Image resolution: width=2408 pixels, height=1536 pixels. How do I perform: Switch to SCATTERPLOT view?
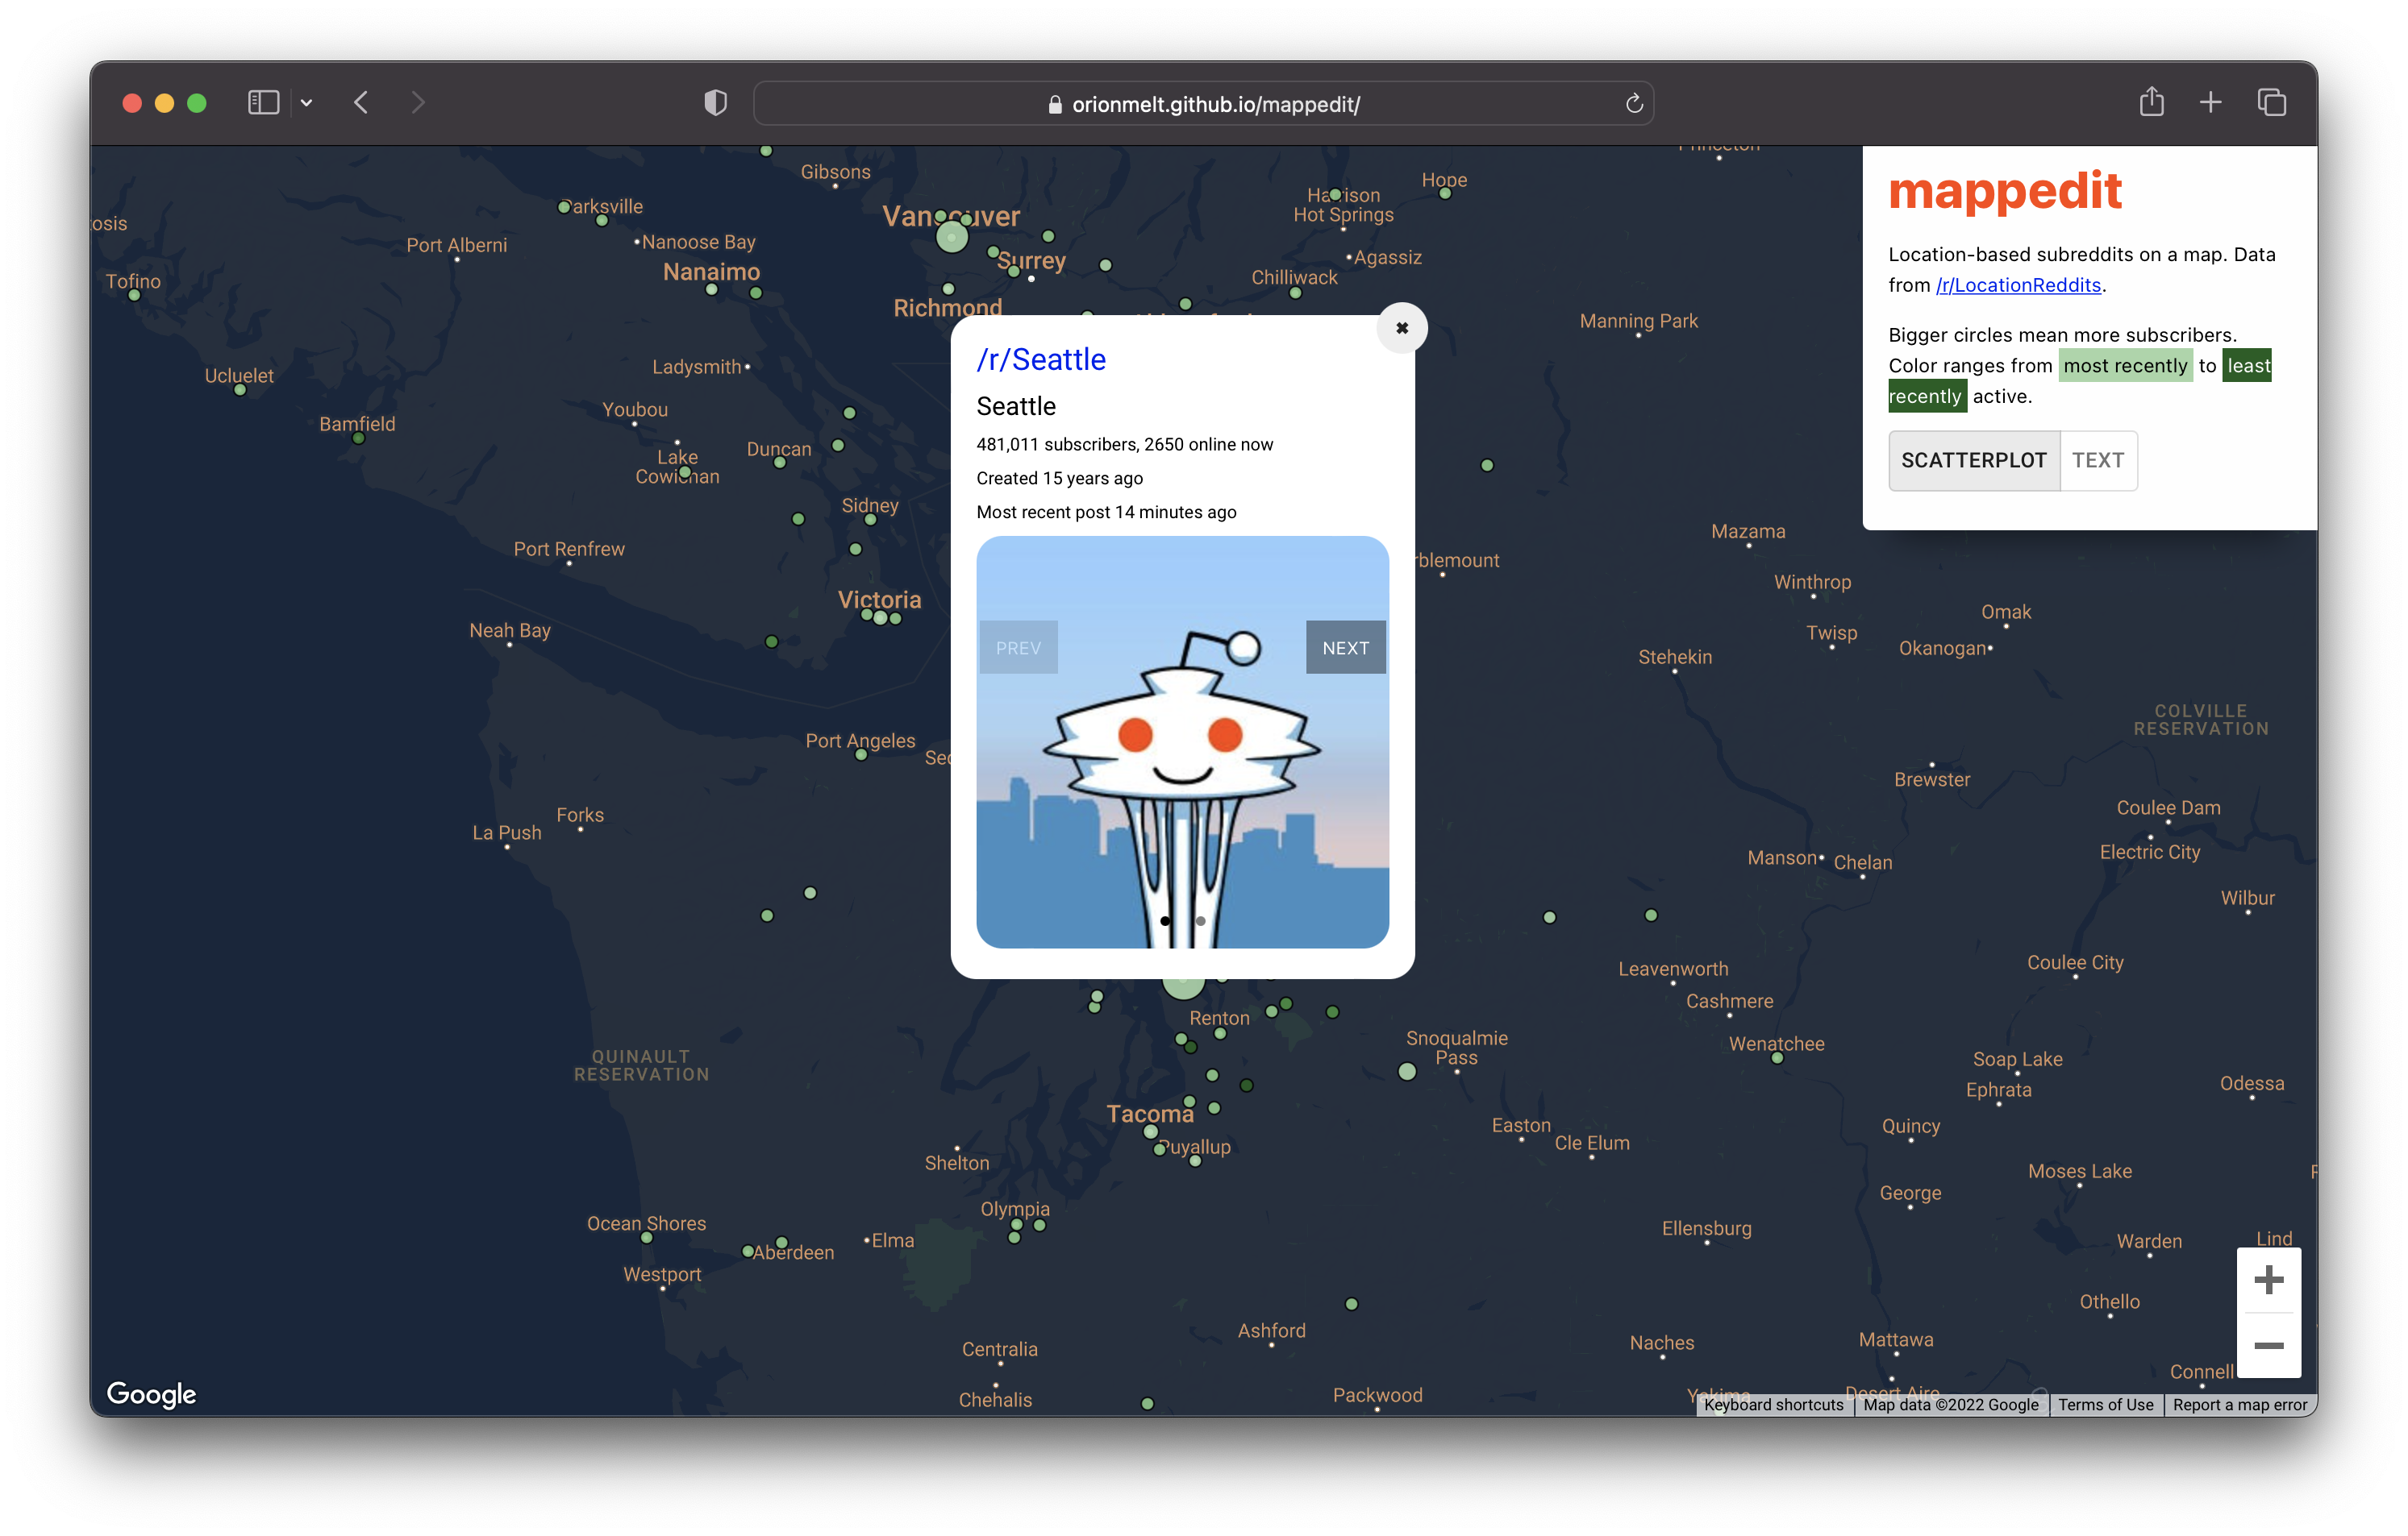[1973, 459]
